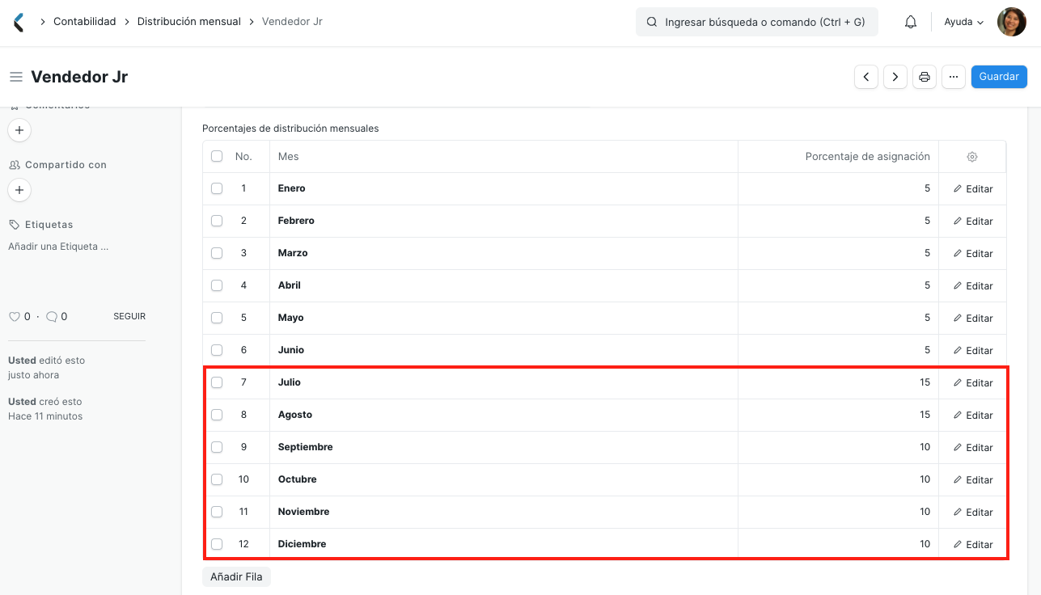Click the Febrero month cell

[504, 221]
